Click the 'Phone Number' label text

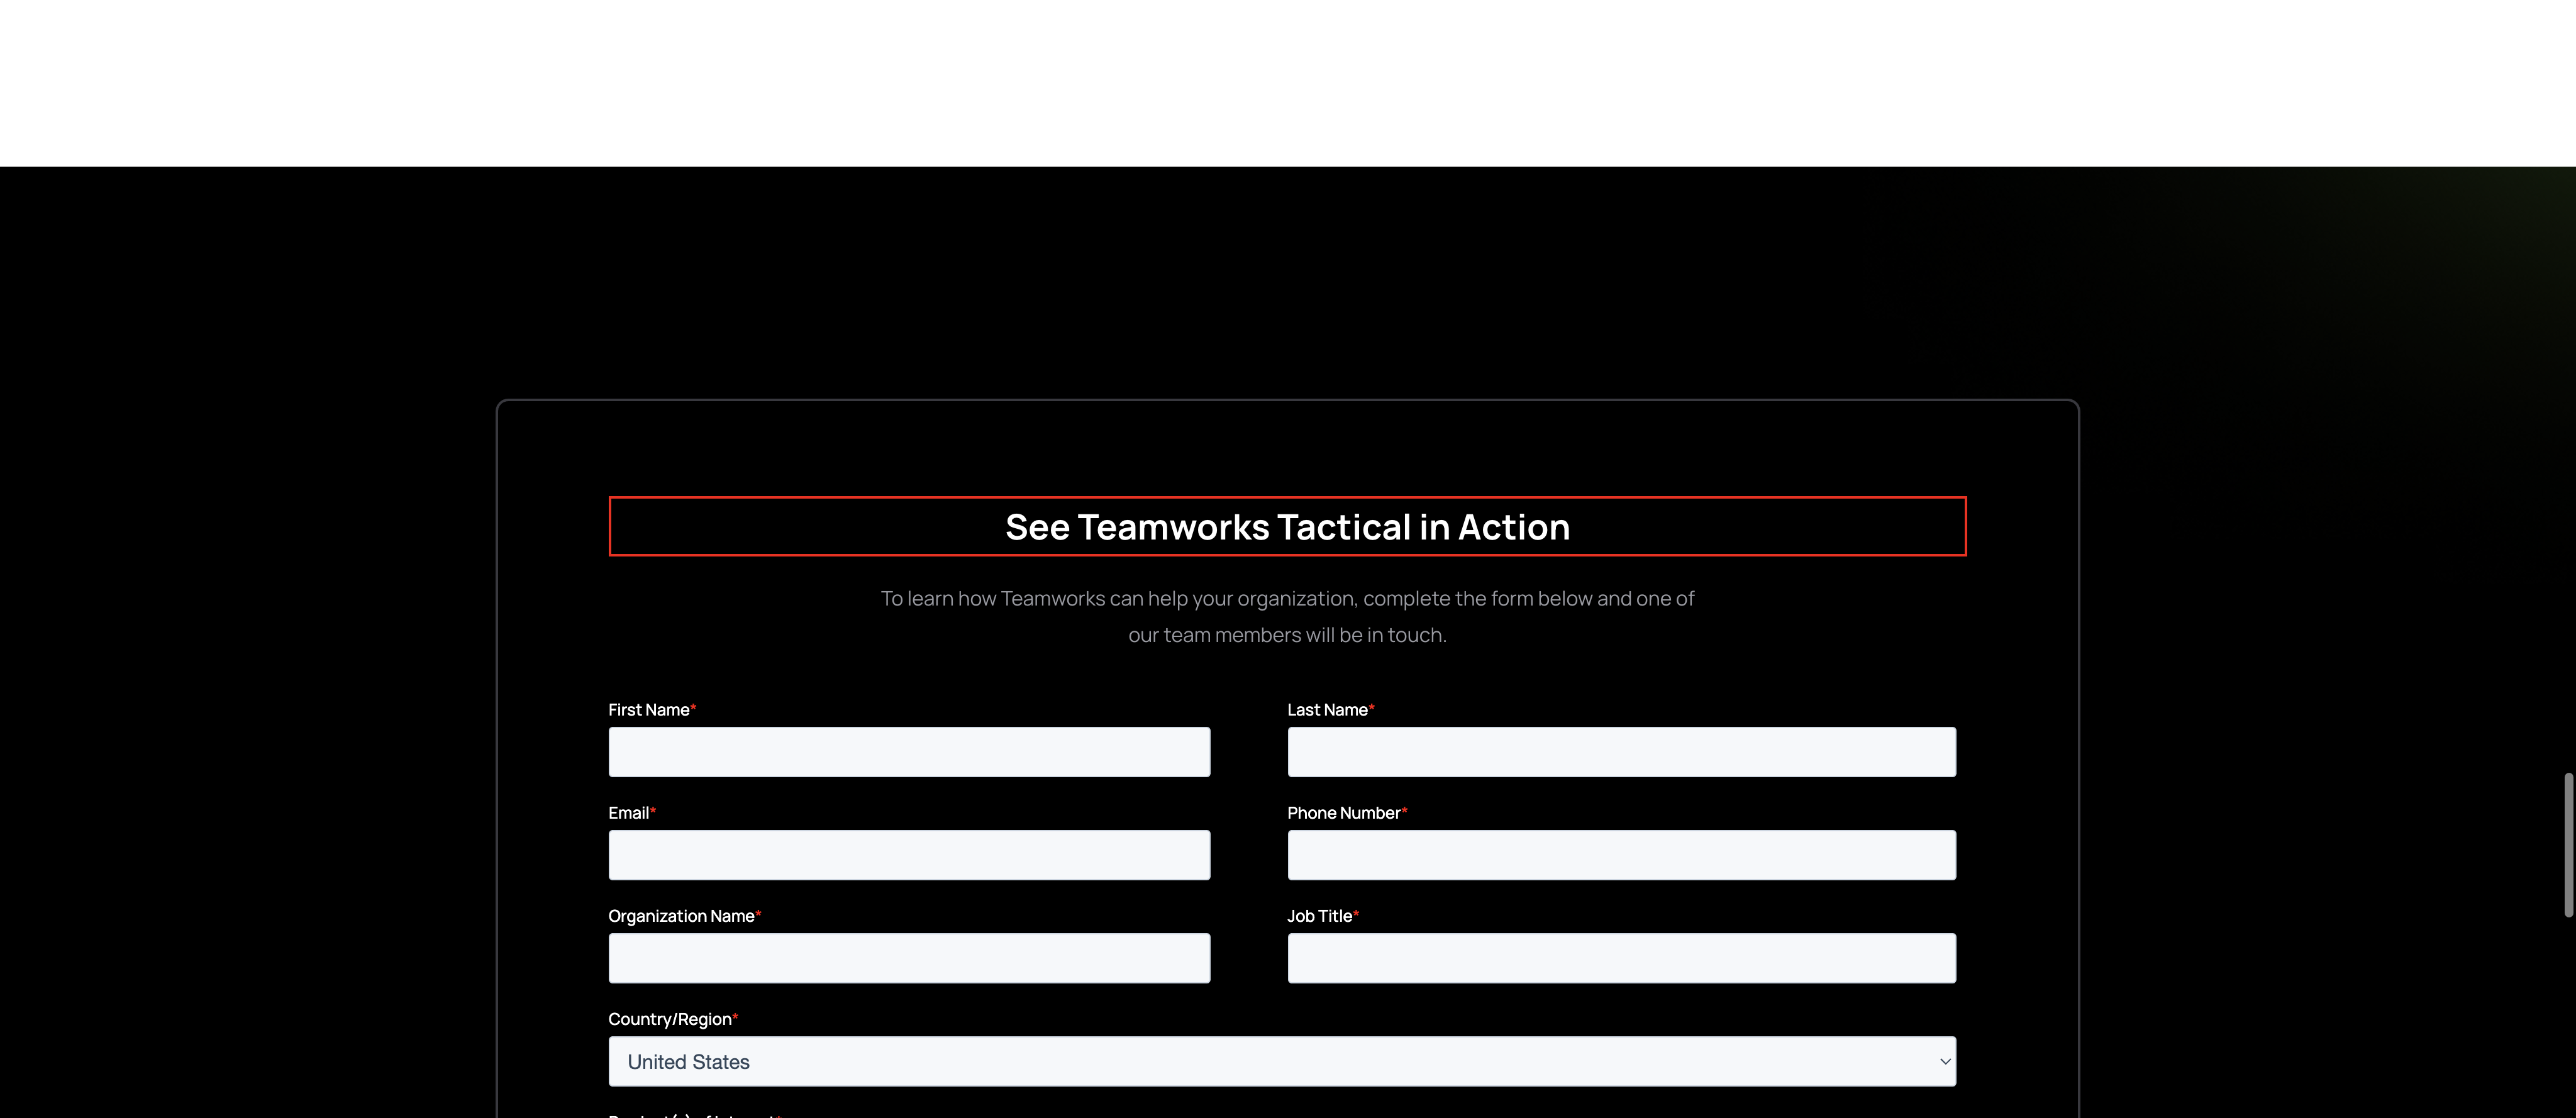click(x=1342, y=813)
